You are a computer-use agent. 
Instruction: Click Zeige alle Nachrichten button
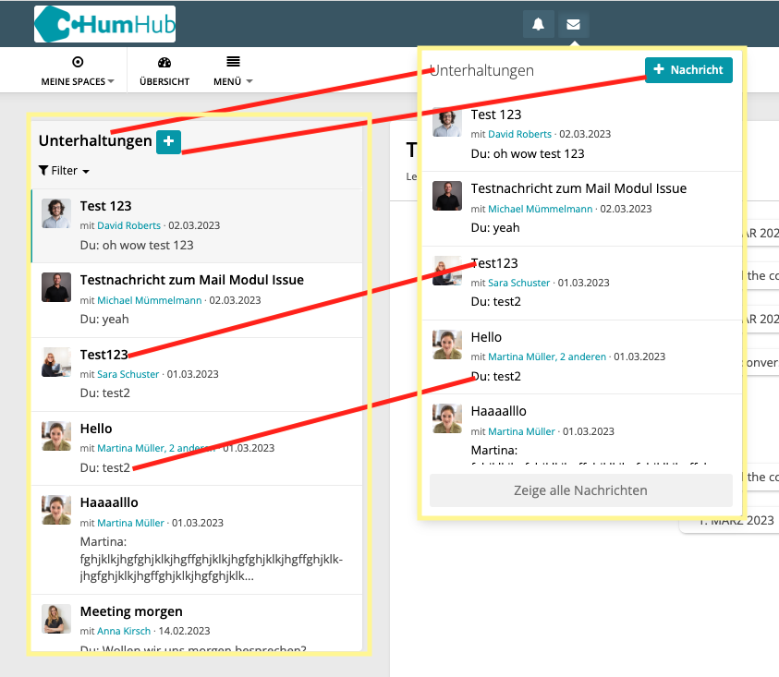coord(580,490)
